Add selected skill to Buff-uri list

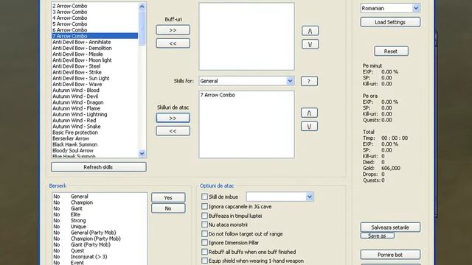173,30
